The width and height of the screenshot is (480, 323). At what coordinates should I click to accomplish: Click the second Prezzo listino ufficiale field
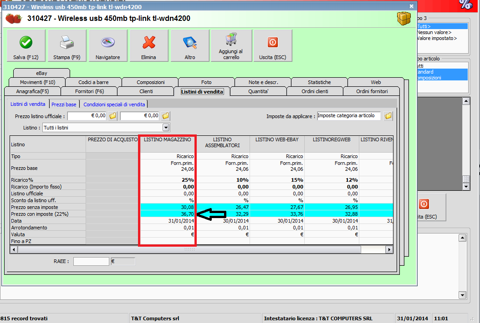(x=140, y=116)
